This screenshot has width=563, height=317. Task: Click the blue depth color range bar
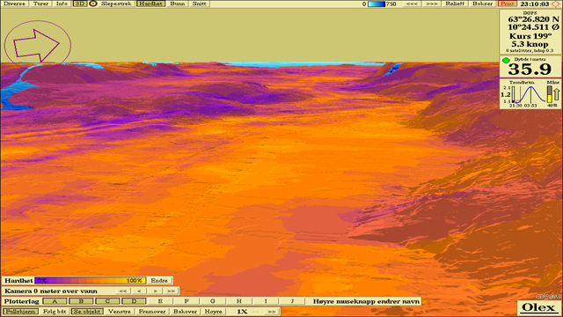tap(376, 4)
